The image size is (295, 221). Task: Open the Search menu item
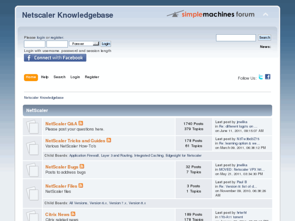(x=60, y=77)
